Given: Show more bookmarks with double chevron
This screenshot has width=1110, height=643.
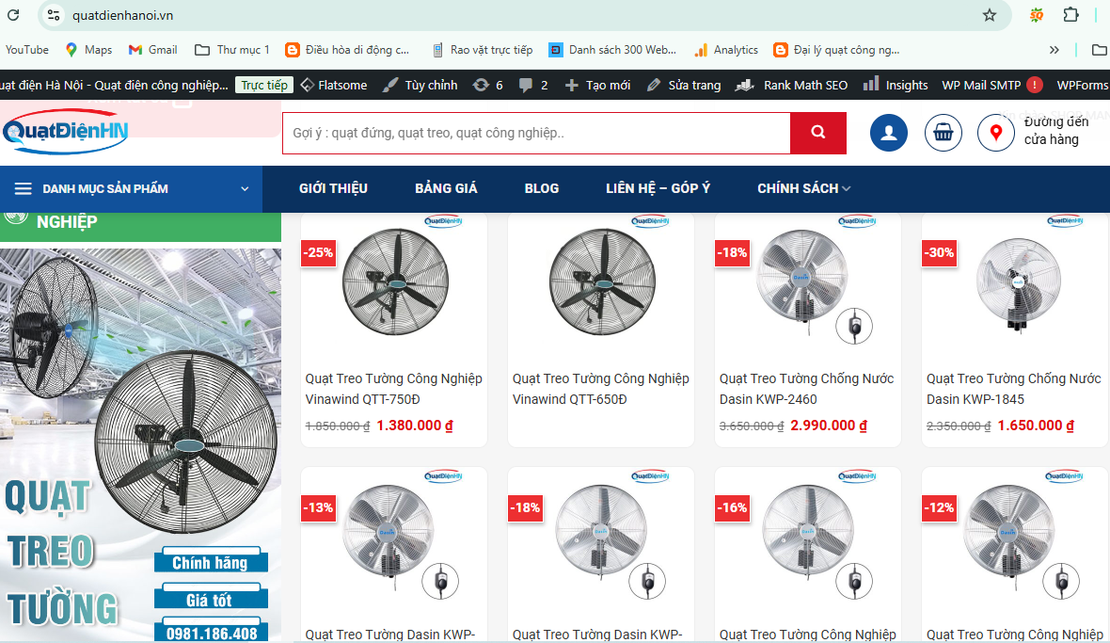Looking at the screenshot, I should pyautogui.click(x=1054, y=50).
